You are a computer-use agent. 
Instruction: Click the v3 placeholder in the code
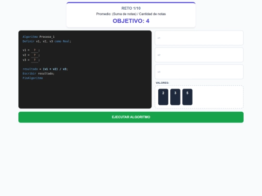click(x=34, y=60)
